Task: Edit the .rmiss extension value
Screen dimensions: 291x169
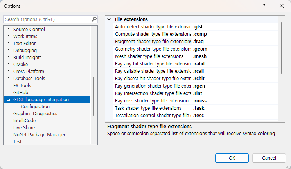Action: 235,101
